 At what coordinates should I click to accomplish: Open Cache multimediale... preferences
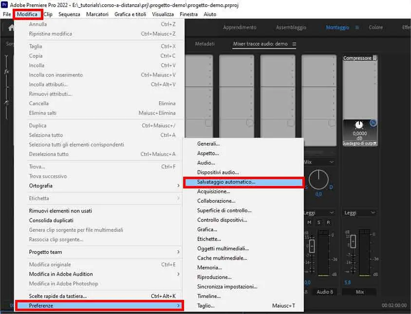tap(243, 258)
